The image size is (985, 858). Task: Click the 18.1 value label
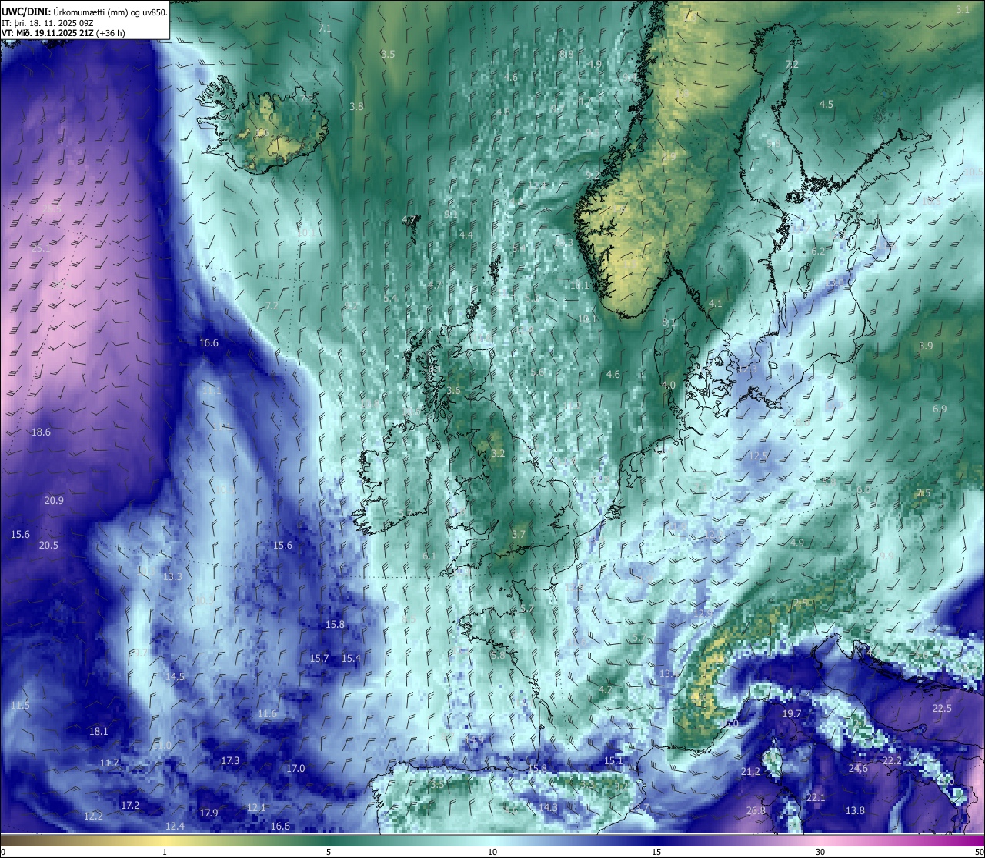pos(98,732)
